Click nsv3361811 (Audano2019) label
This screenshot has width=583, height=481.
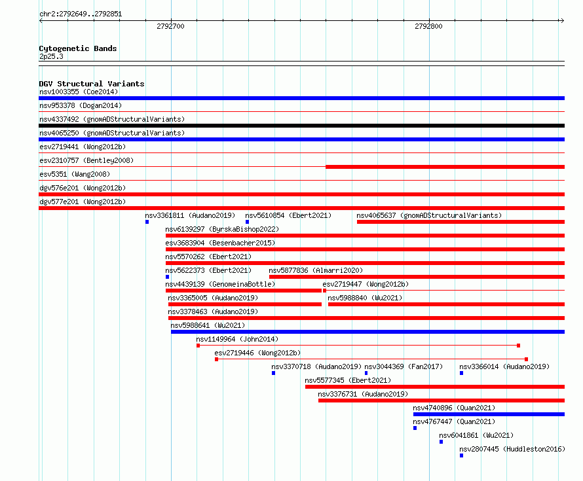click(190, 215)
